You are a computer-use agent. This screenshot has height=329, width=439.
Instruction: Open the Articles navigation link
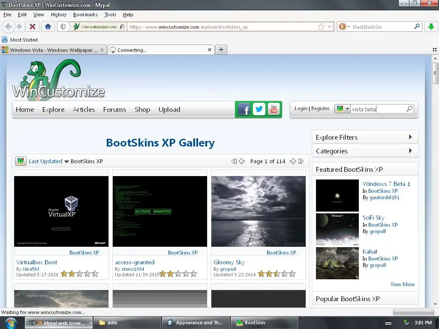click(x=84, y=109)
